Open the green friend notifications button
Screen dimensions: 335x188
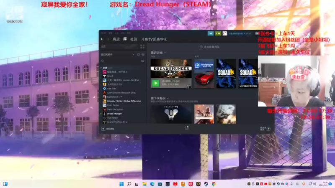click(218, 33)
